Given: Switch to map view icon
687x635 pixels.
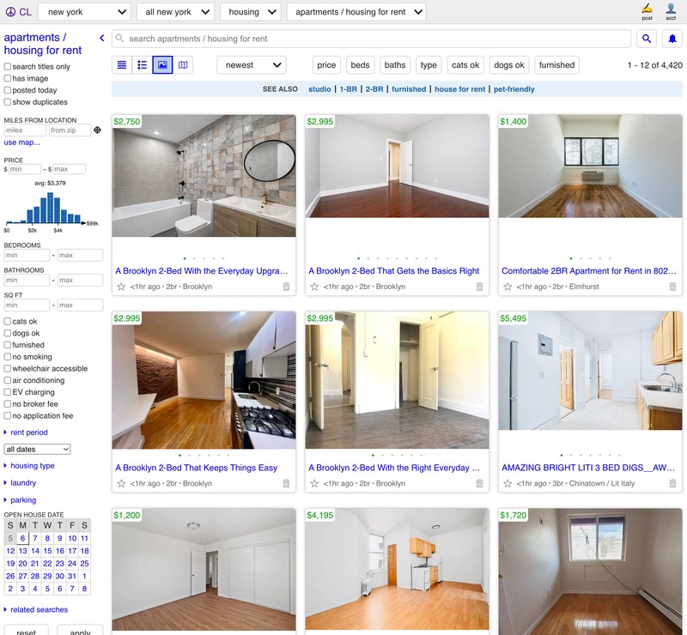Looking at the screenshot, I should (x=183, y=65).
